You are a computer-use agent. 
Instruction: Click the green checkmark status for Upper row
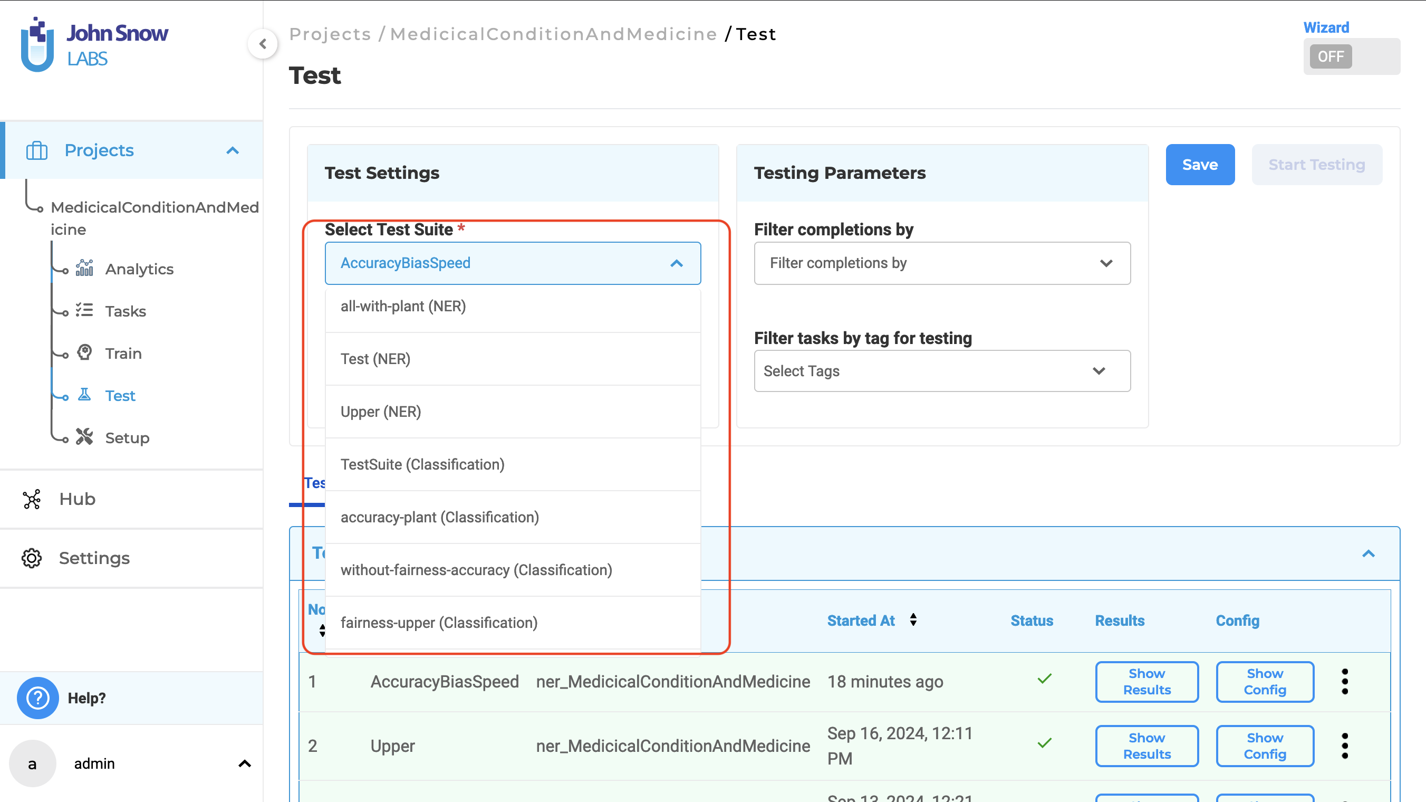click(1045, 743)
